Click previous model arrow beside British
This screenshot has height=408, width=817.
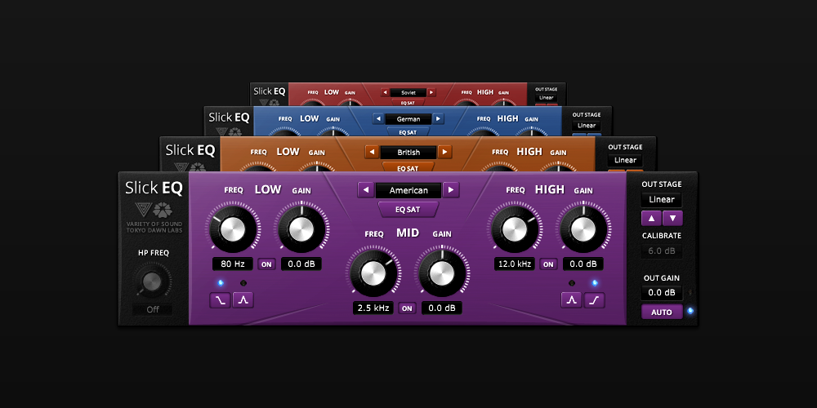tap(372, 152)
